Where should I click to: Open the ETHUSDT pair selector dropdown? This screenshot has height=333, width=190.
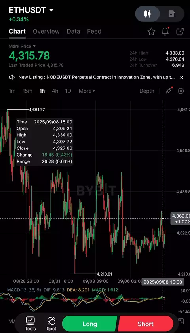click(x=31, y=10)
